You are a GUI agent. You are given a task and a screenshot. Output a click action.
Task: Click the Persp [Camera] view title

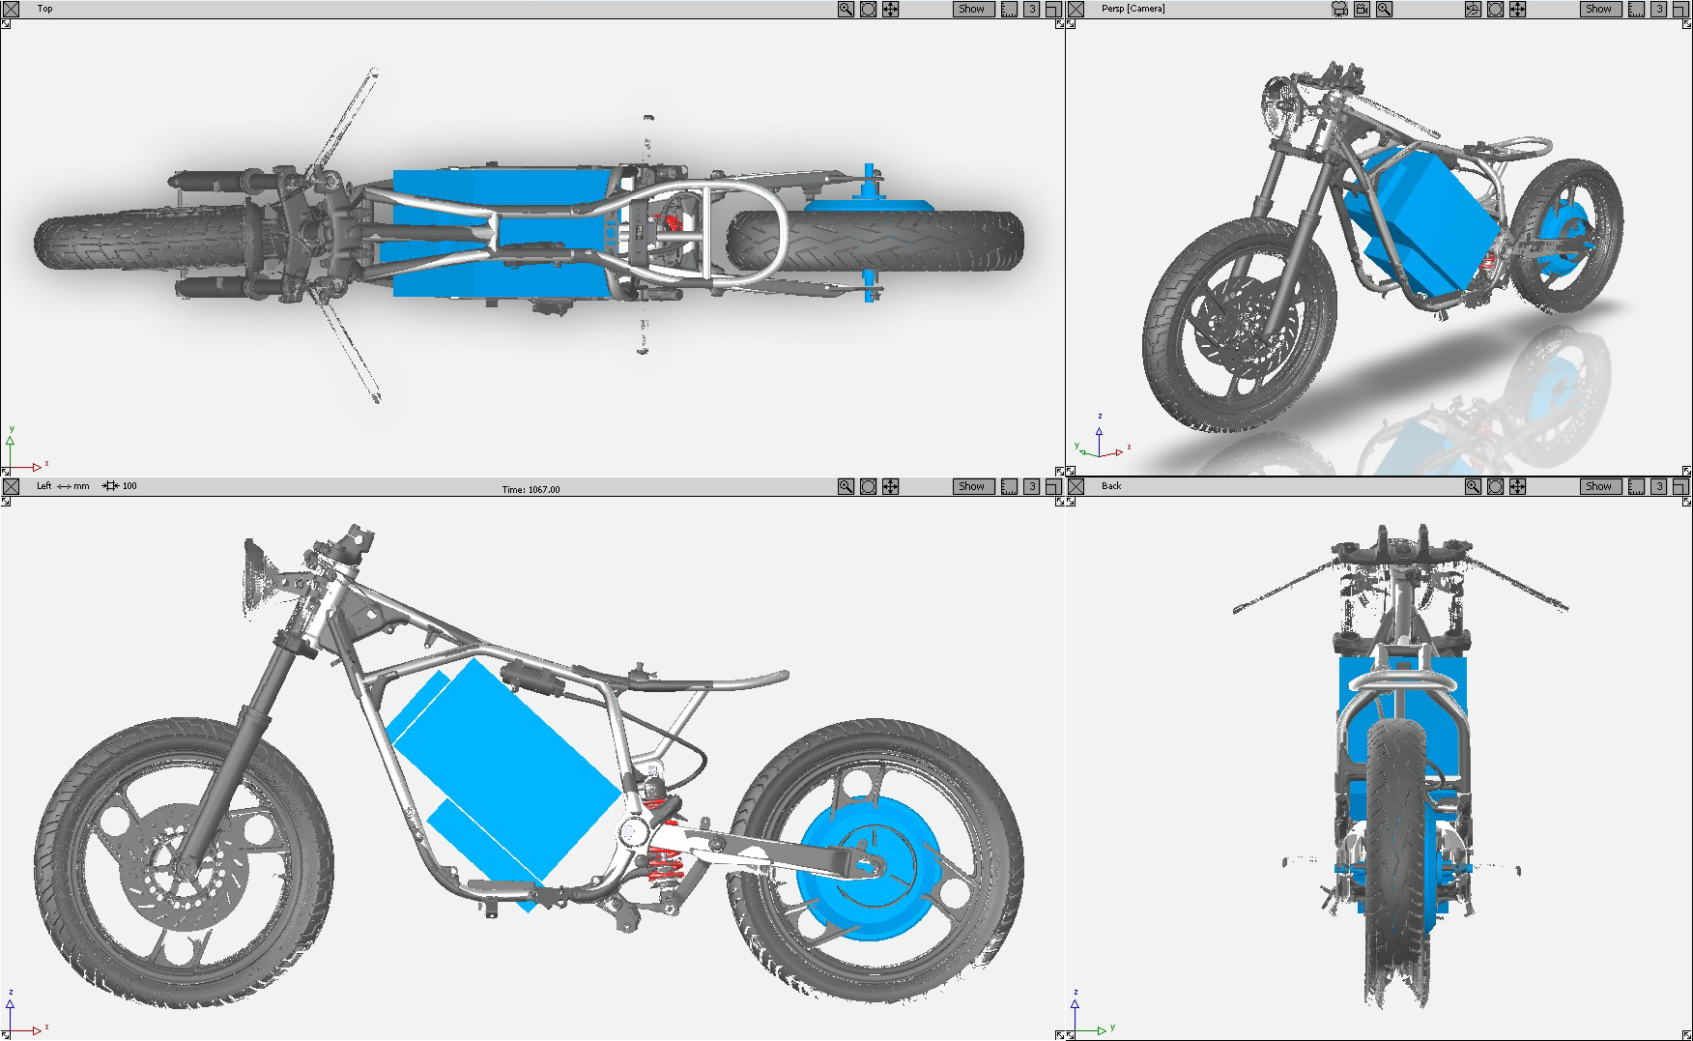pyautogui.click(x=1133, y=9)
